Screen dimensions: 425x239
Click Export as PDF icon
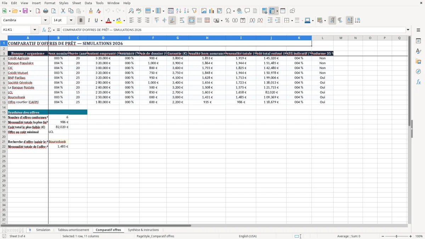(38, 11)
